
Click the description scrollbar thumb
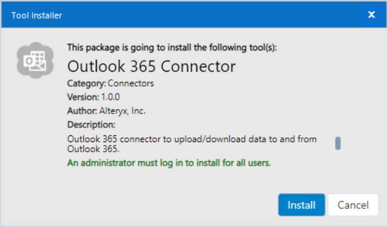pos(338,143)
